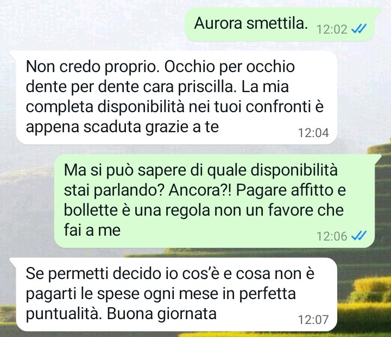Tap the 12:04 timestamp
This screenshot has width=391, height=337.
tap(313, 133)
